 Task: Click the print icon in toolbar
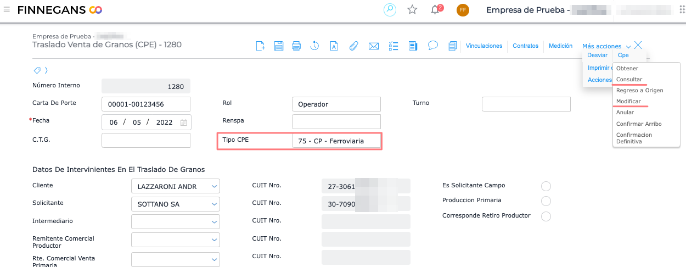tap(296, 46)
